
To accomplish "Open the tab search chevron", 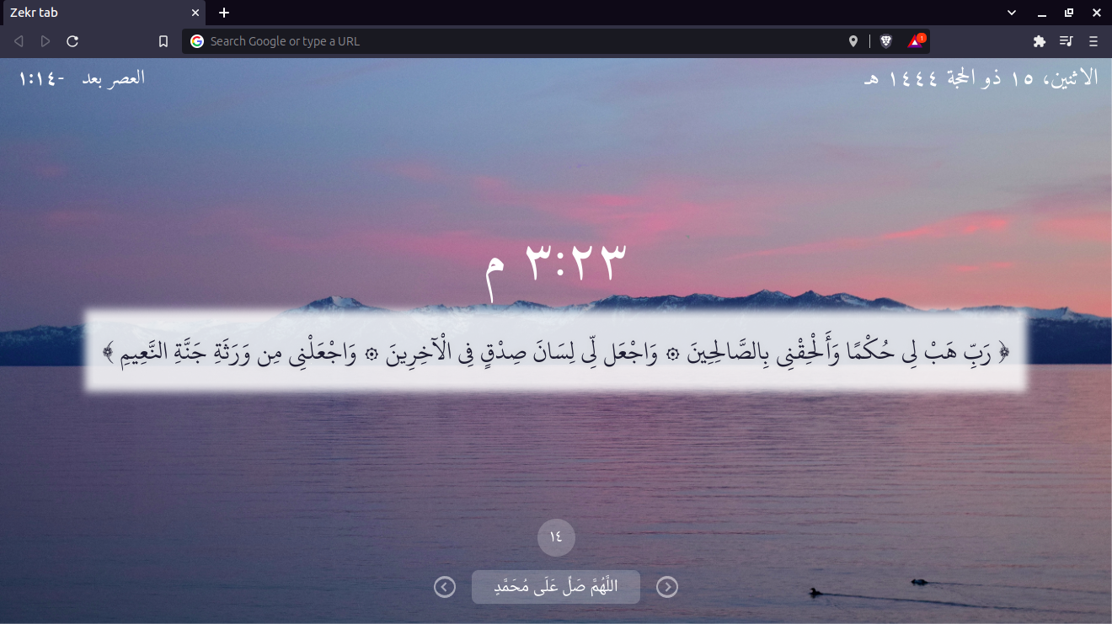I will coord(1011,13).
